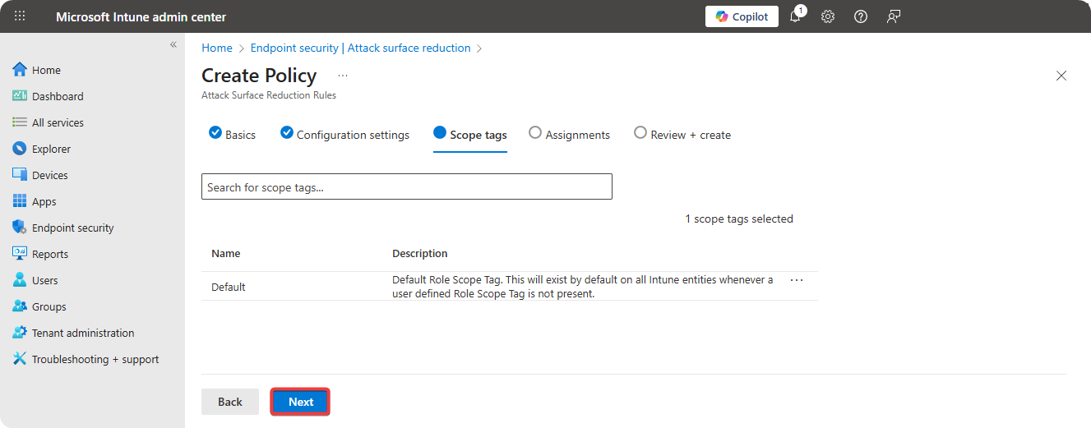Open Endpoint security in the sidebar
Image resolution: width=1091 pixels, height=428 pixels.
pyautogui.click(x=72, y=228)
